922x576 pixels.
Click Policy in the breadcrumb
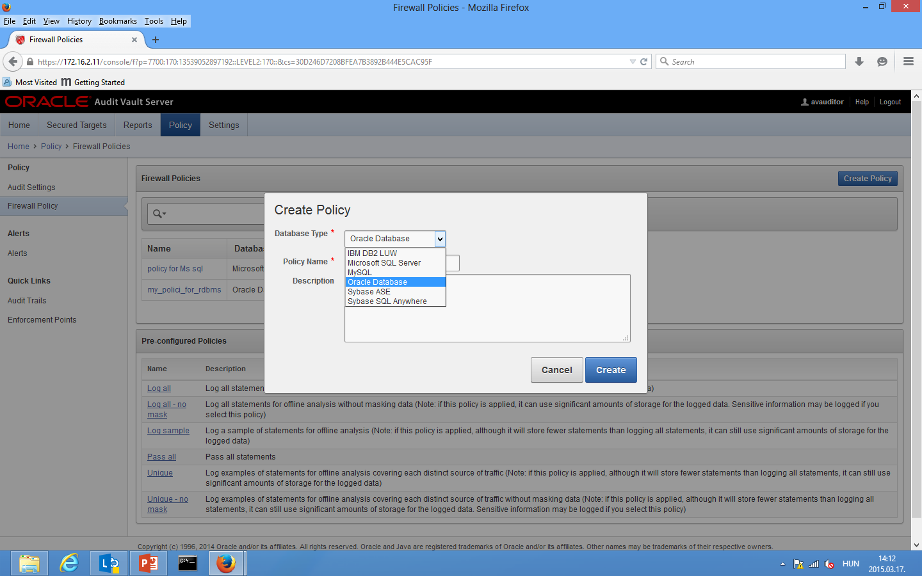(x=51, y=147)
